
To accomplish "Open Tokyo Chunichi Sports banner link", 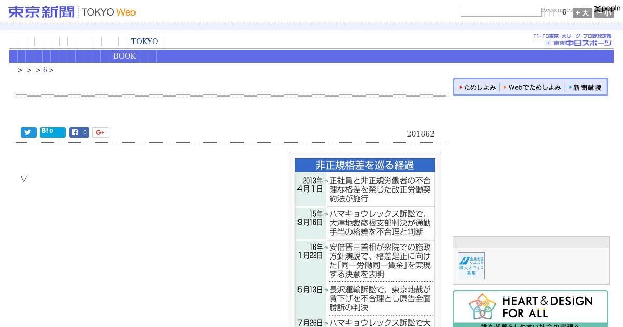I will point(572,40).
